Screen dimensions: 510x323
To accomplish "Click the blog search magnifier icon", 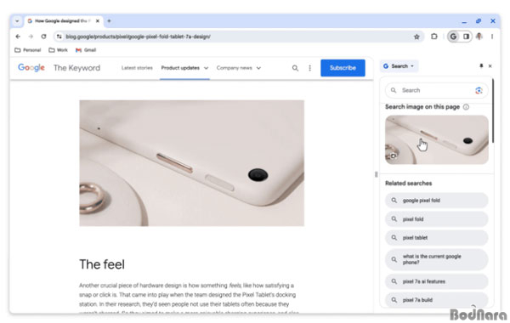I will [295, 68].
